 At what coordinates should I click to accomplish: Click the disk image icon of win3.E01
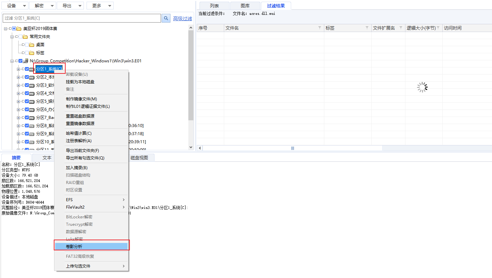(x=25, y=61)
